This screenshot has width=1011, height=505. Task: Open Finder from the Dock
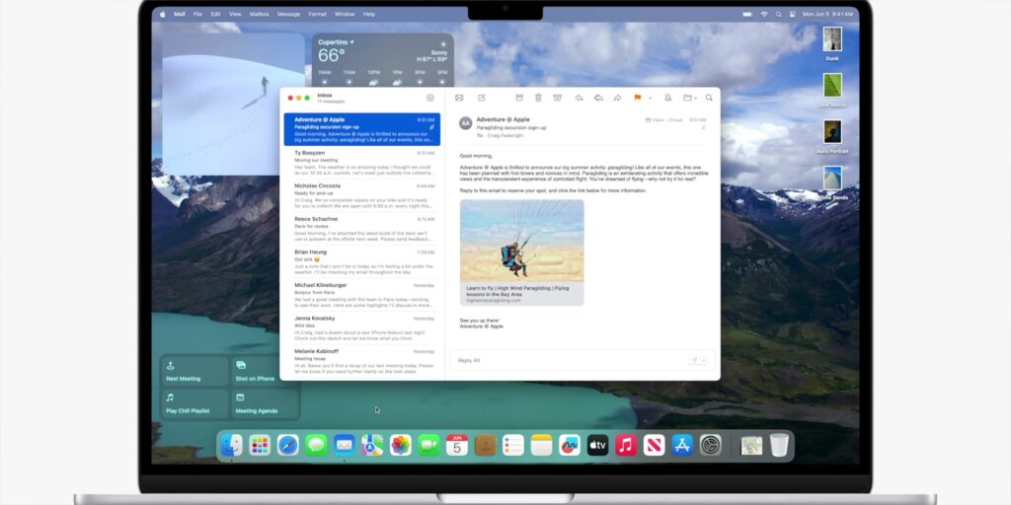(231, 445)
